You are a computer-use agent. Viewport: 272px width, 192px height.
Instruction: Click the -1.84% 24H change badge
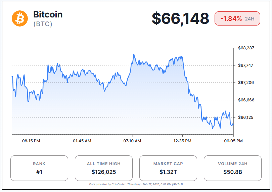point(237,18)
